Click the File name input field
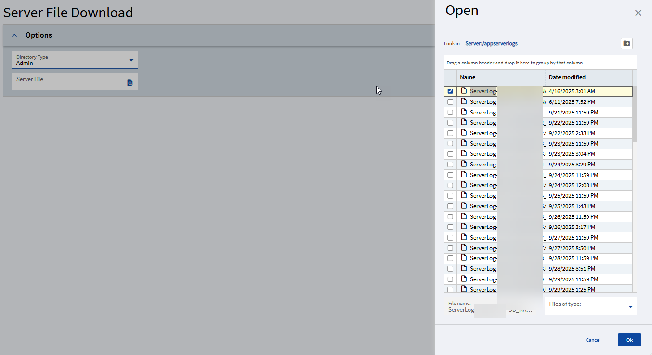 490,307
